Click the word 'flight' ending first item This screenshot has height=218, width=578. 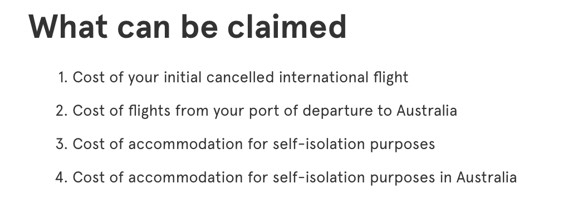pyautogui.click(x=391, y=78)
